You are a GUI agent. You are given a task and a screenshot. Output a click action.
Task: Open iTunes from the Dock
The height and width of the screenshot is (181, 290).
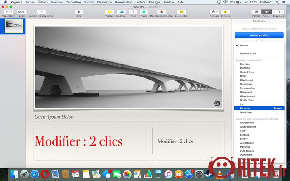[x=168, y=174]
